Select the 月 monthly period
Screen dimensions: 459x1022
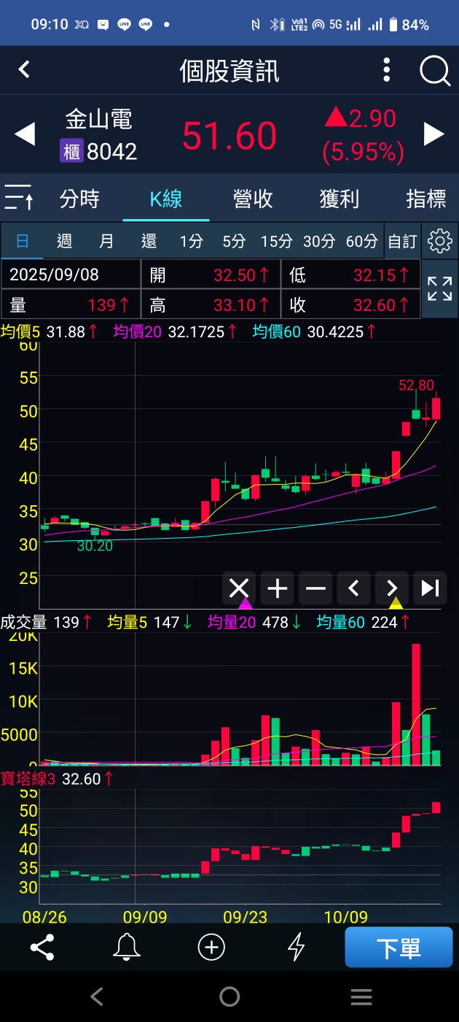[106, 241]
